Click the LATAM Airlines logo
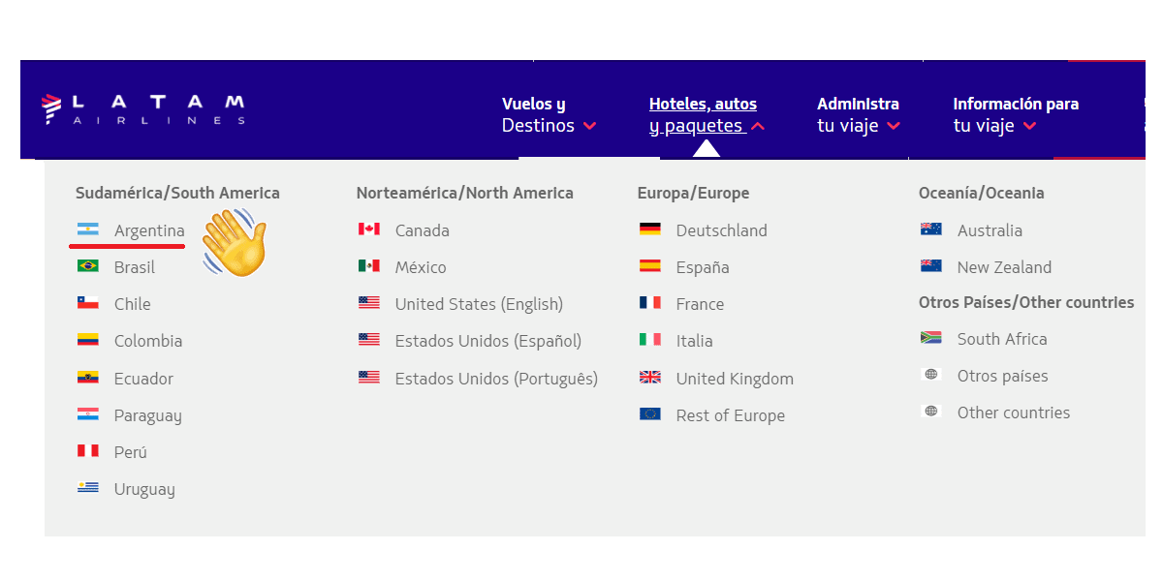This screenshot has height=581, width=1163. click(143, 108)
